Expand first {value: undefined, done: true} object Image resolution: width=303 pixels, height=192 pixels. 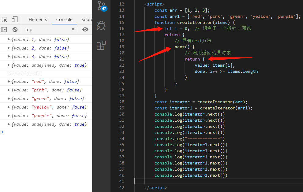(x=9, y=65)
